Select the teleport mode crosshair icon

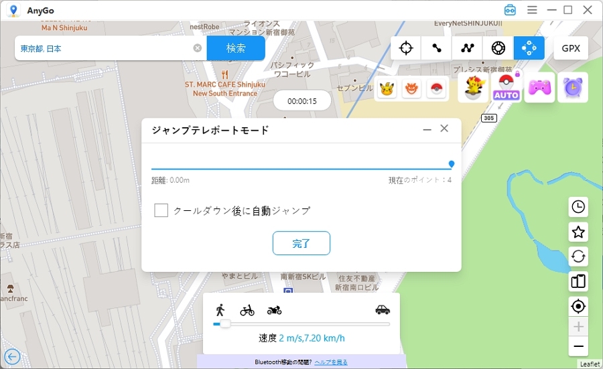click(x=406, y=48)
